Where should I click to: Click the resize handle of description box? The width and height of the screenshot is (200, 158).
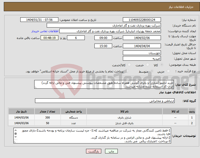36,87
